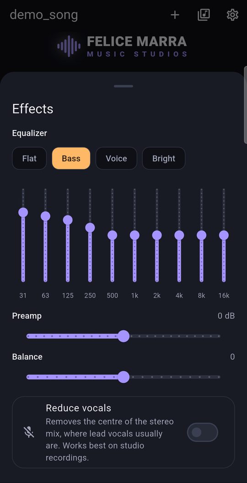The width and height of the screenshot is (247, 483).
Task: Click the demo_song title text
Action: (43, 15)
